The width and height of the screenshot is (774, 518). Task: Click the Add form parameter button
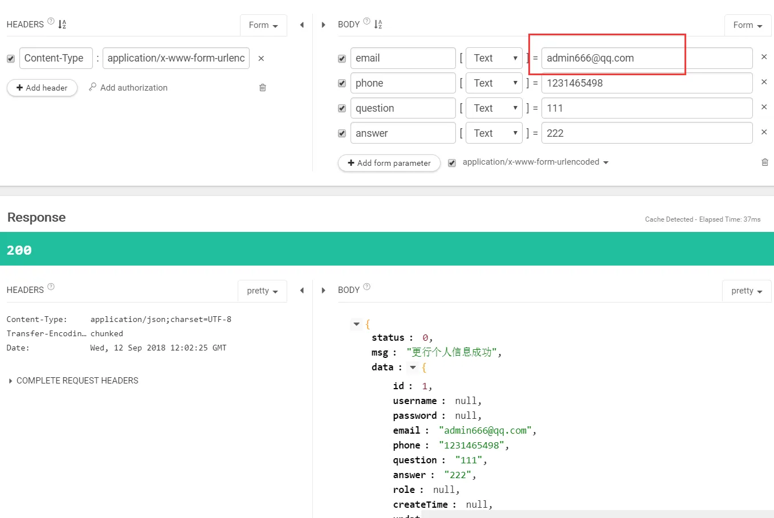point(389,163)
